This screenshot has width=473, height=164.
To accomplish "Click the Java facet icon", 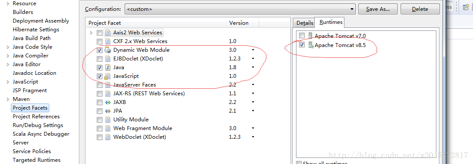I will (108, 67).
